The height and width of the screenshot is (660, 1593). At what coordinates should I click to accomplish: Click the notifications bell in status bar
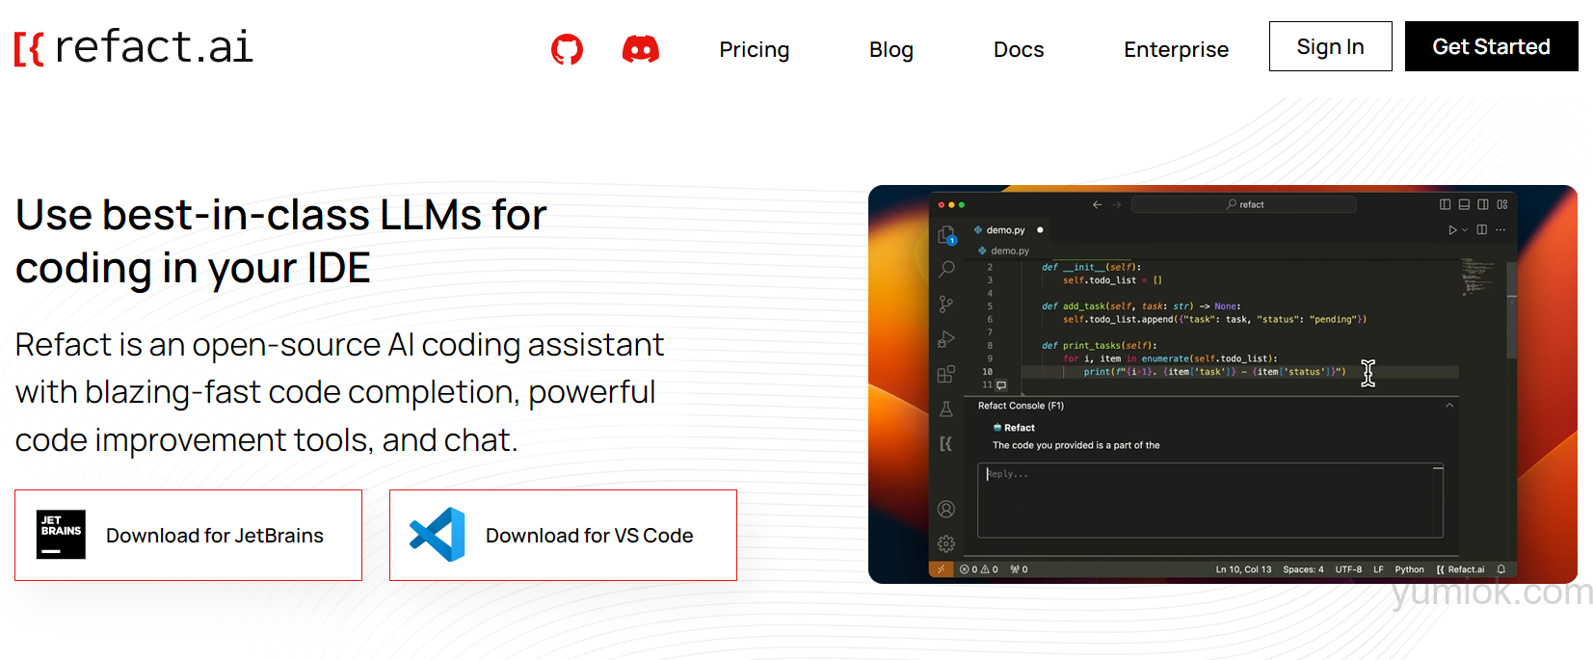[1501, 569]
